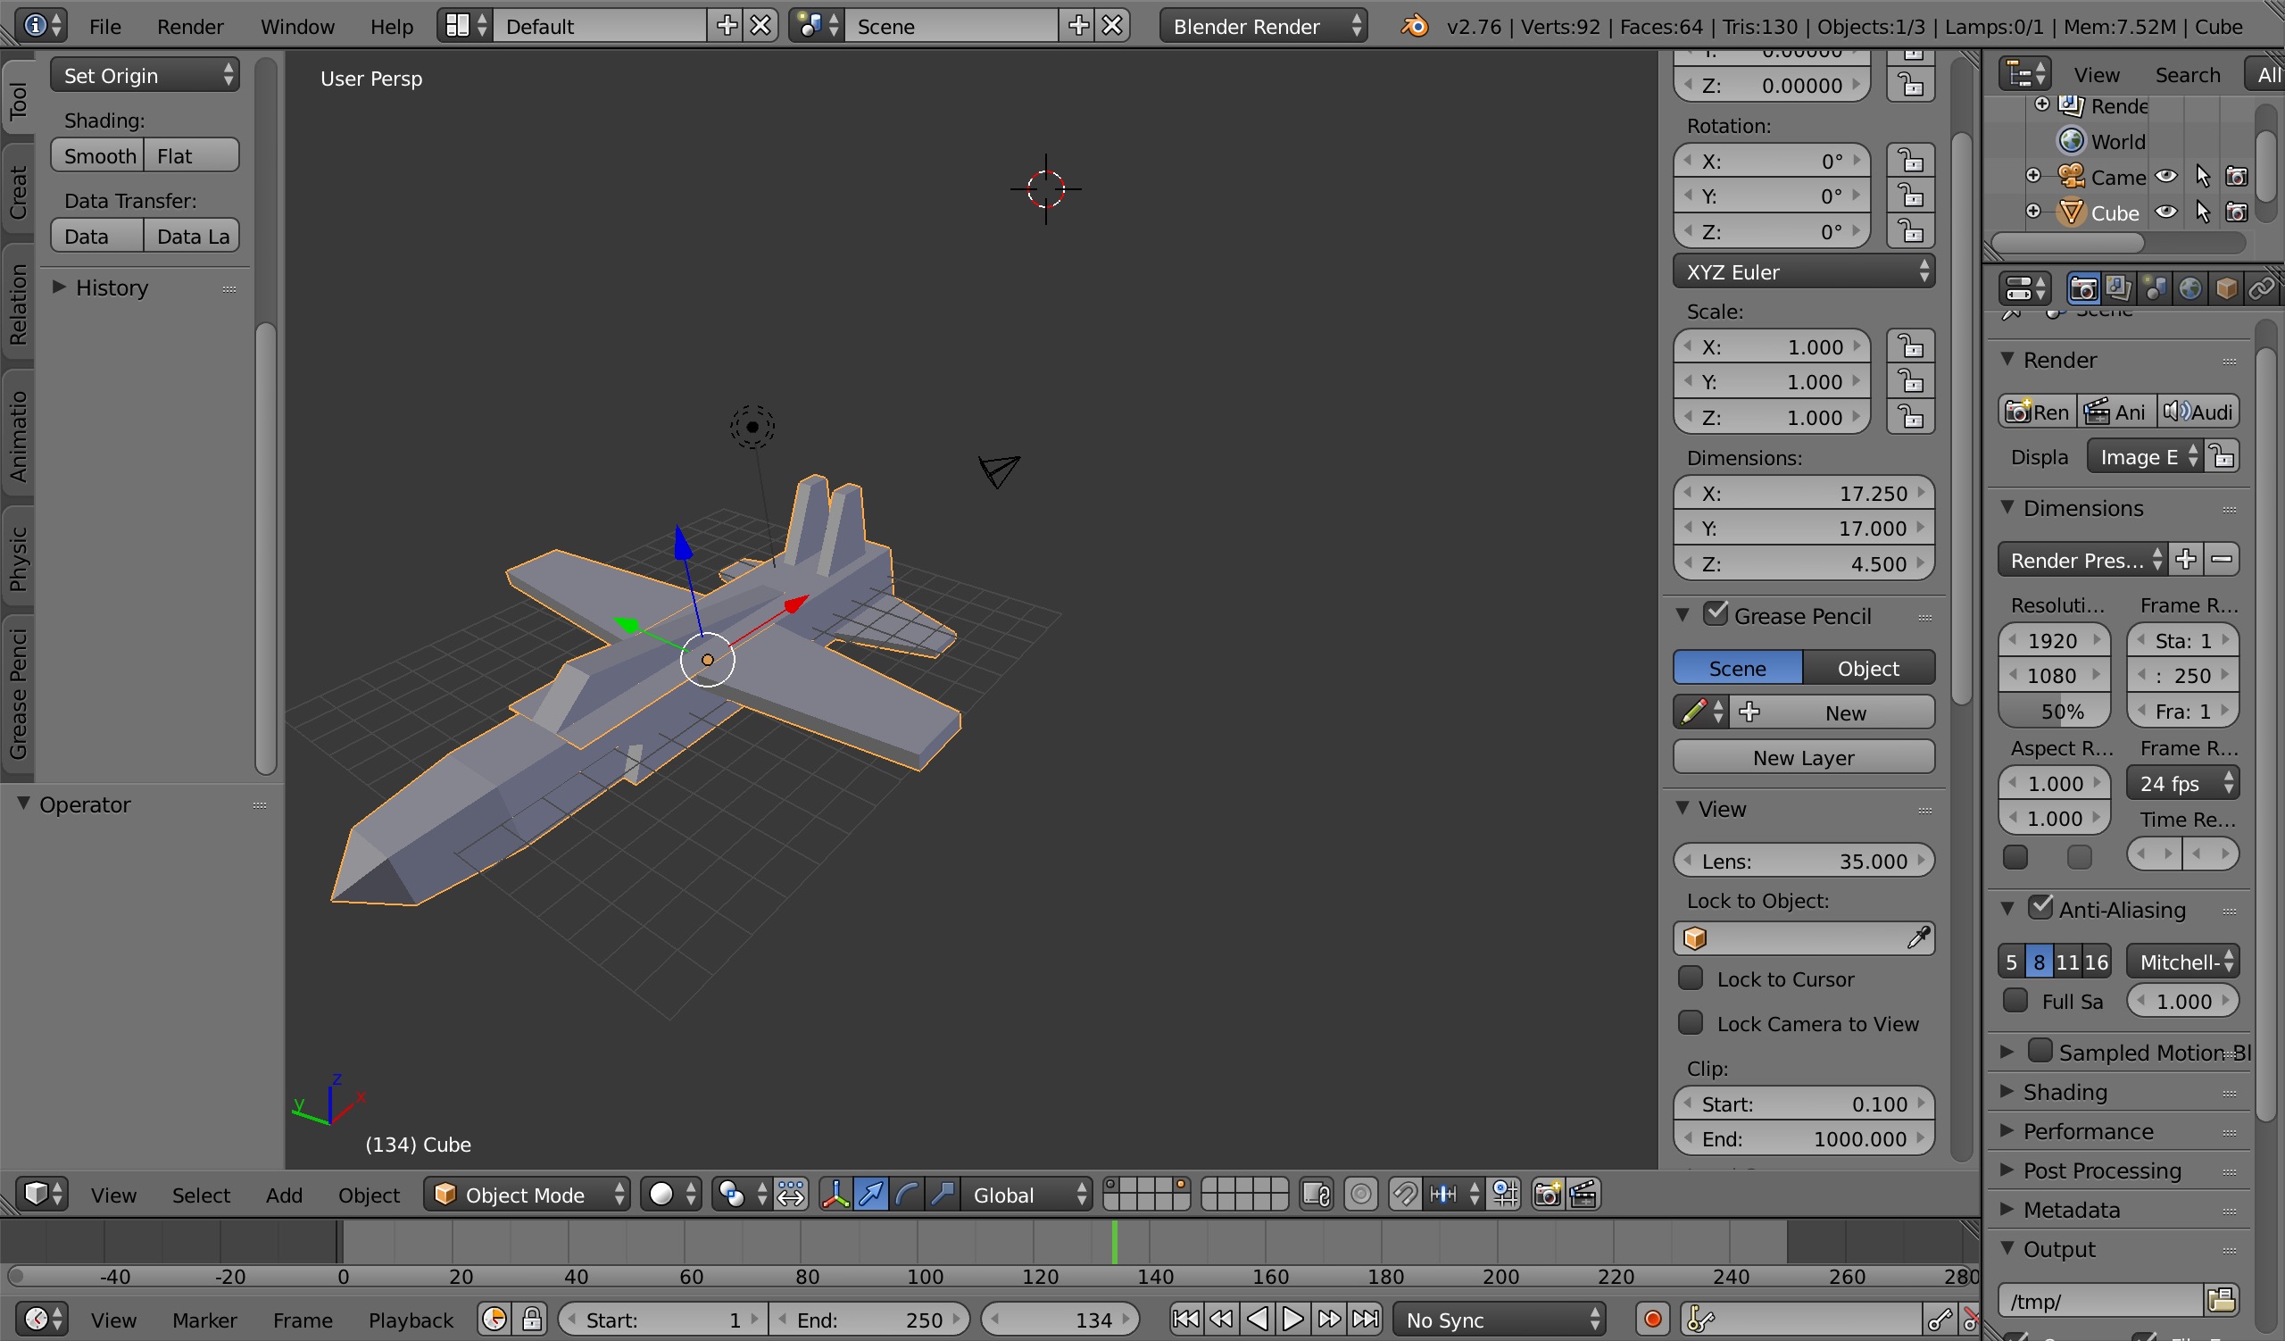Screen dimensions: 2285x1341
Task: Click the Grease Pencil draw icon
Action: (x=1696, y=712)
